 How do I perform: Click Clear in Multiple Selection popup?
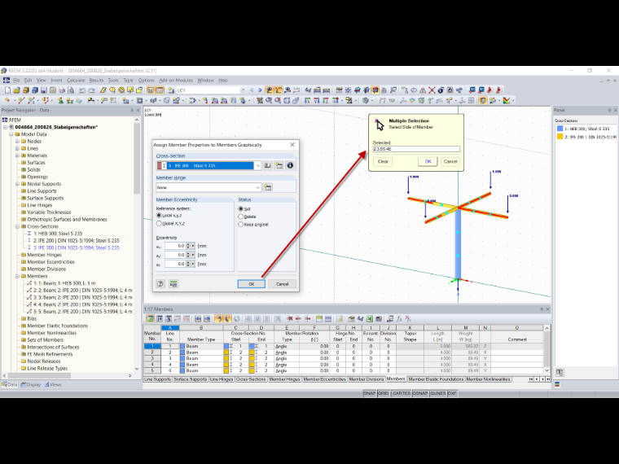(x=383, y=161)
